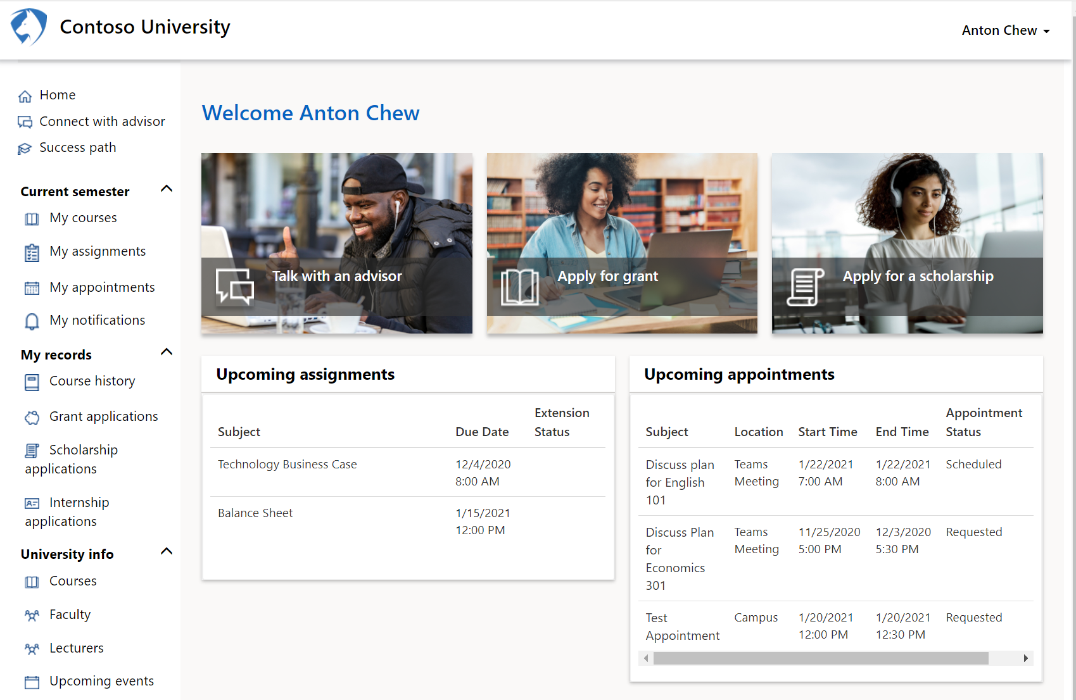Open Connect with advisor via chat icon
The width and height of the screenshot is (1076, 700).
click(x=25, y=122)
